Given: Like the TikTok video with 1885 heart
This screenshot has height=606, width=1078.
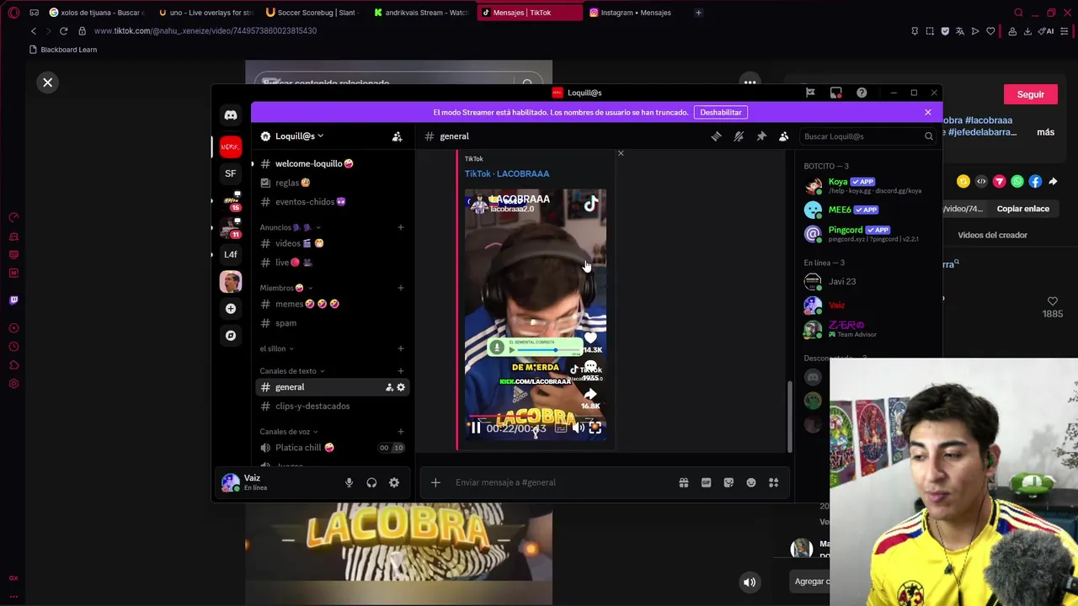Looking at the screenshot, I should tap(1052, 301).
